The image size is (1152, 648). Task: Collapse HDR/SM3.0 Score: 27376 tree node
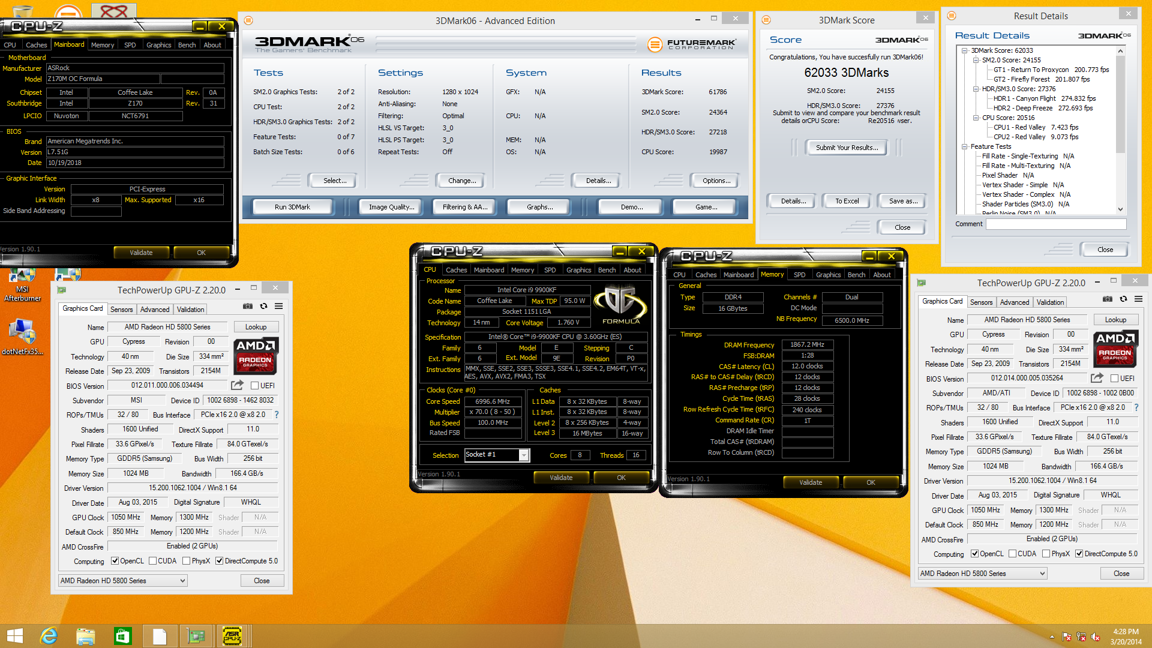pos(976,89)
